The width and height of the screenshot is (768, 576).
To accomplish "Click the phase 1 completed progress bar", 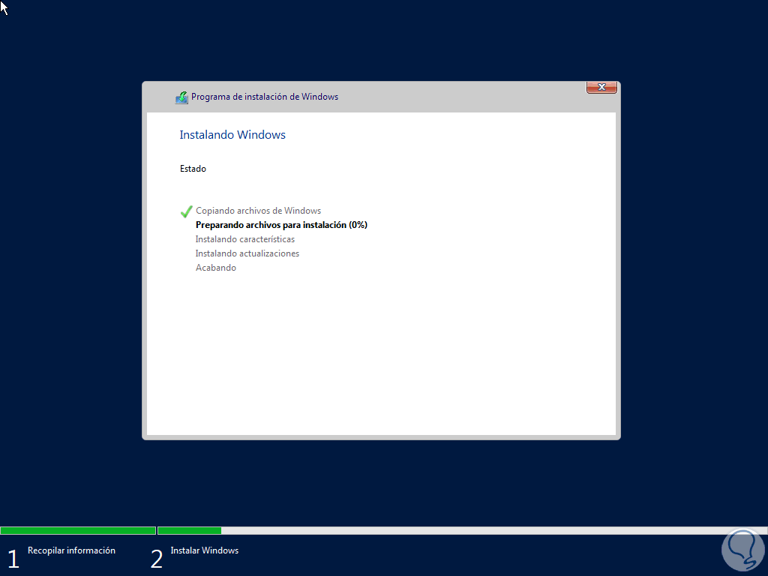I will [x=78, y=530].
